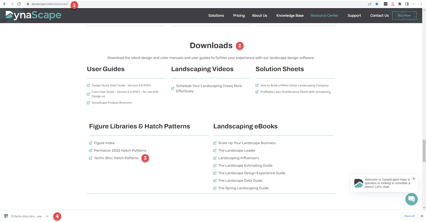Click the share page icon in address bar

tap(369, 4)
